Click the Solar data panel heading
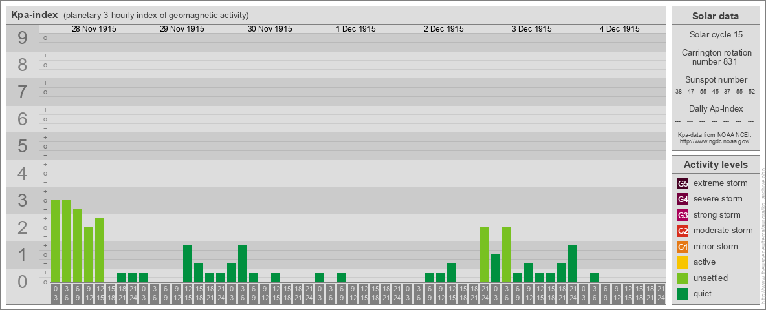The height and width of the screenshot is (310, 766). [x=715, y=16]
